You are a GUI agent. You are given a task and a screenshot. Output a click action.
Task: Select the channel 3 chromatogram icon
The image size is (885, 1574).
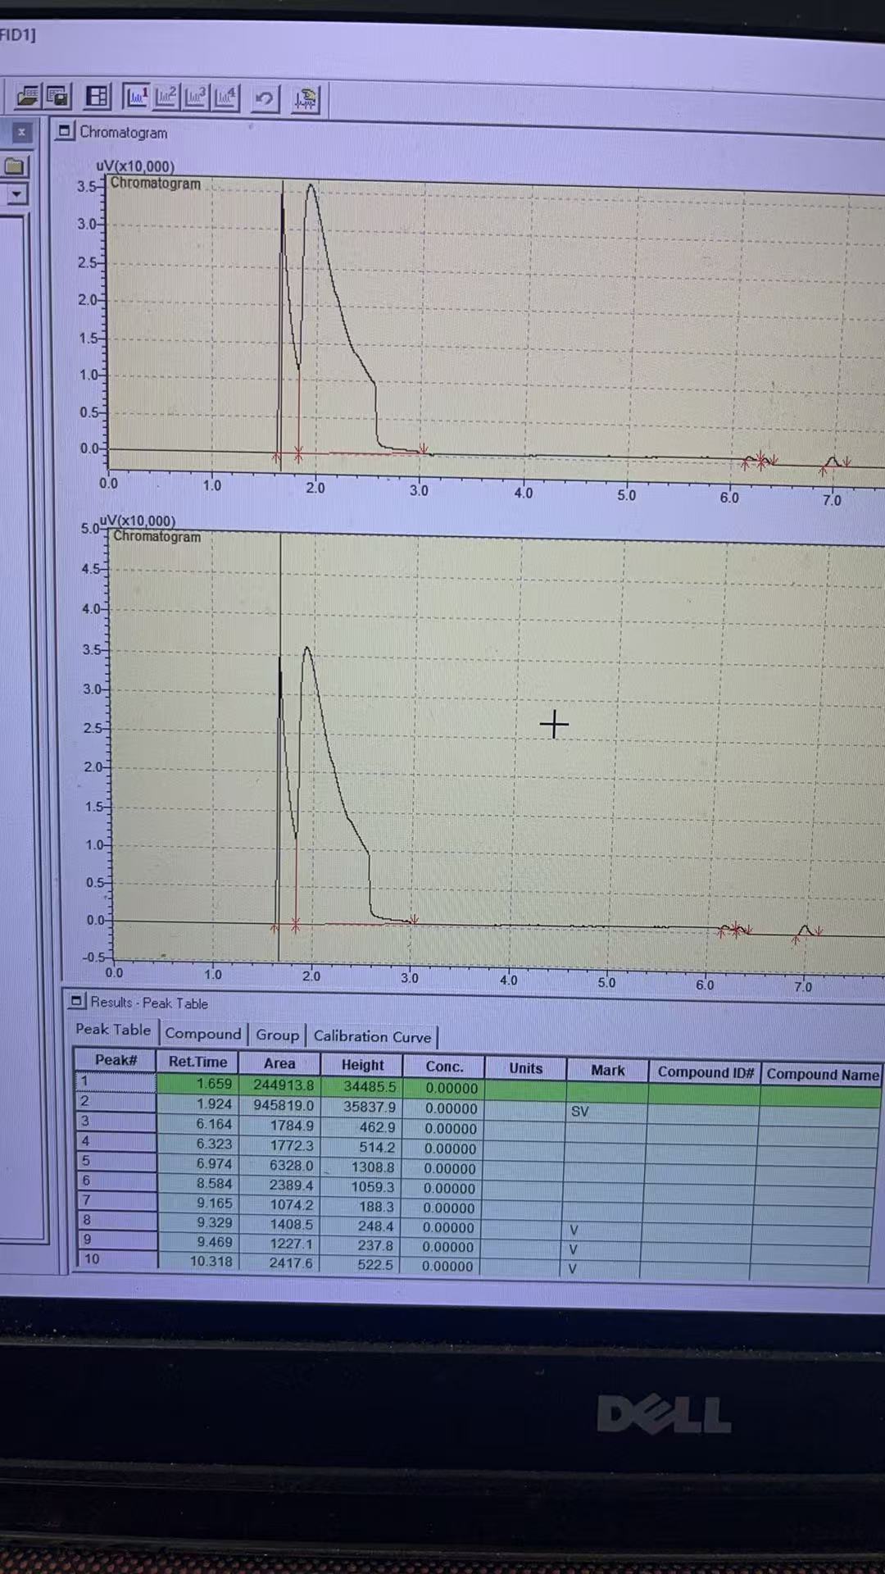195,98
